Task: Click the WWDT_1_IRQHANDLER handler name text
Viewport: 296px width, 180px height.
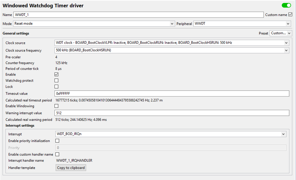Action: (74, 160)
